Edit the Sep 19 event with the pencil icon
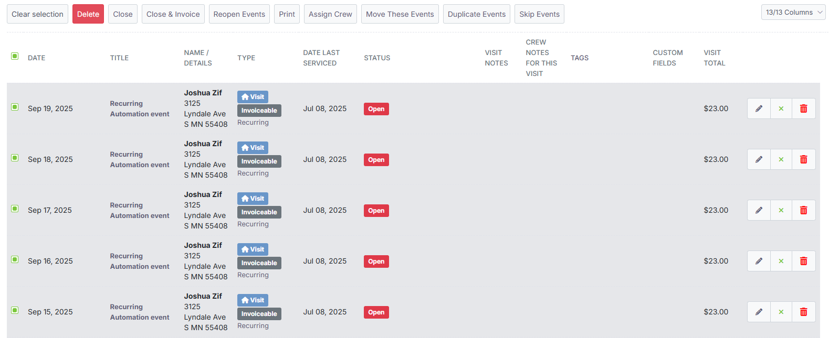Screen dimensions: 829x338 (758, 108)
